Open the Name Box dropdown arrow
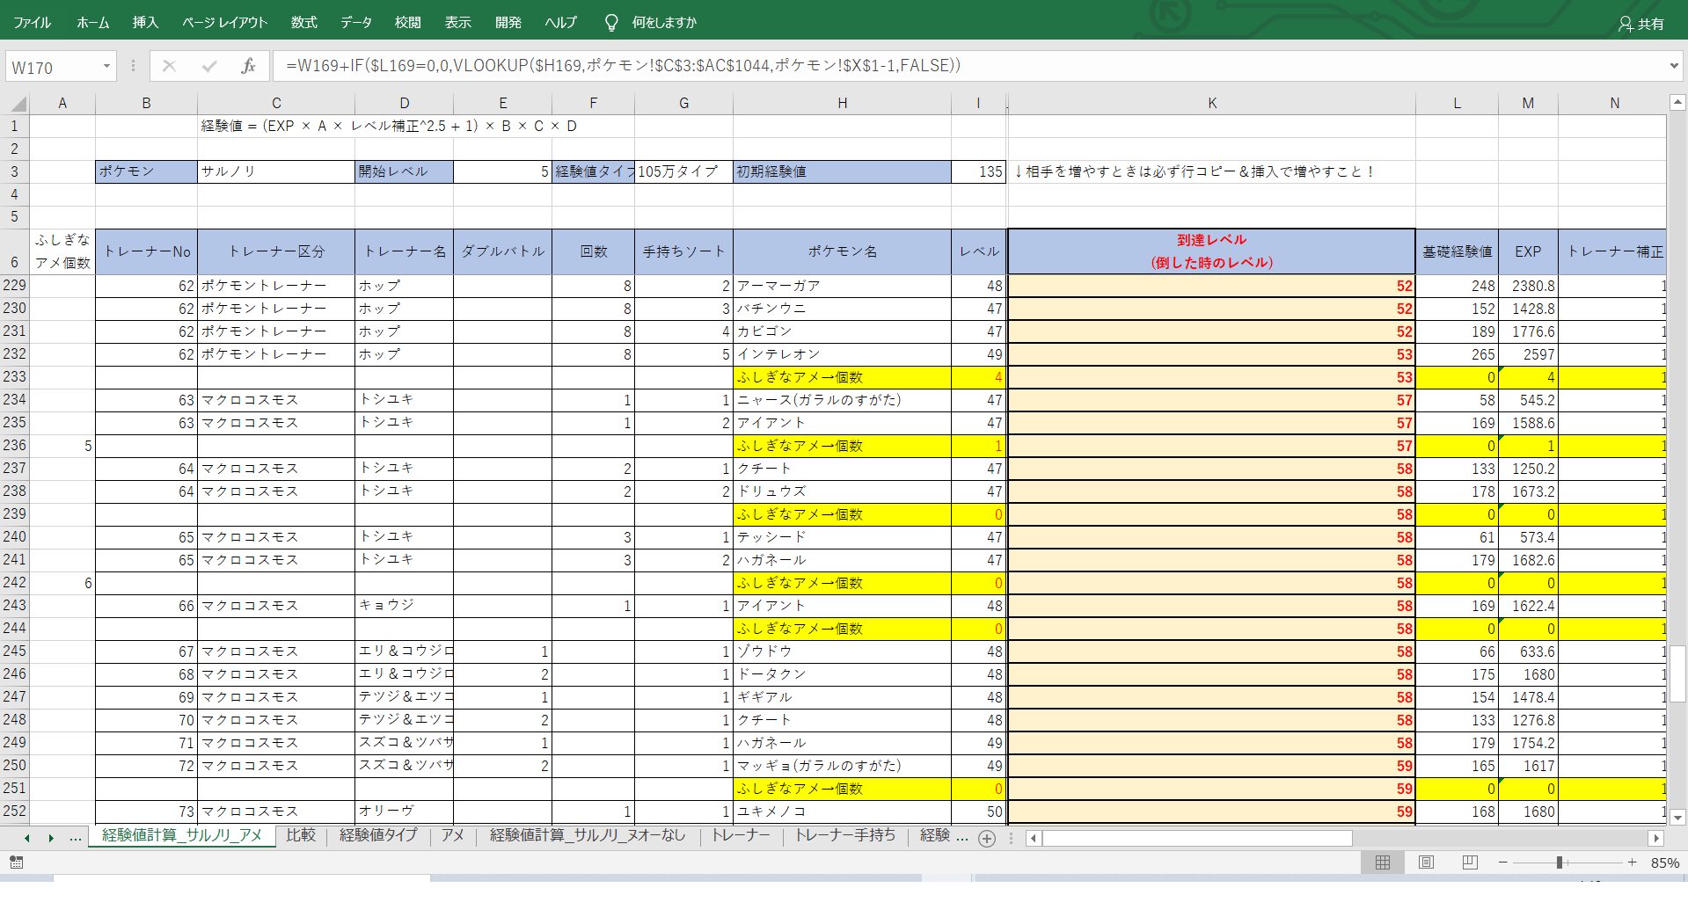1688x917 pixels. coord(106,67)
